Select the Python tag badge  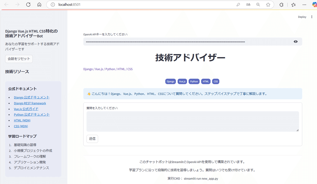tap(194, 81)
